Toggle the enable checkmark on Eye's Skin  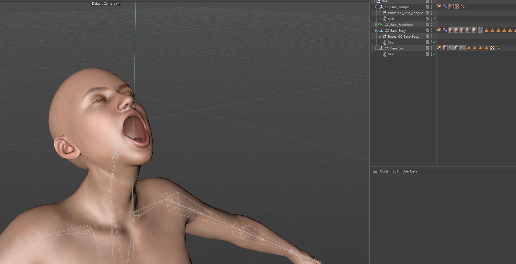(434, 54)
